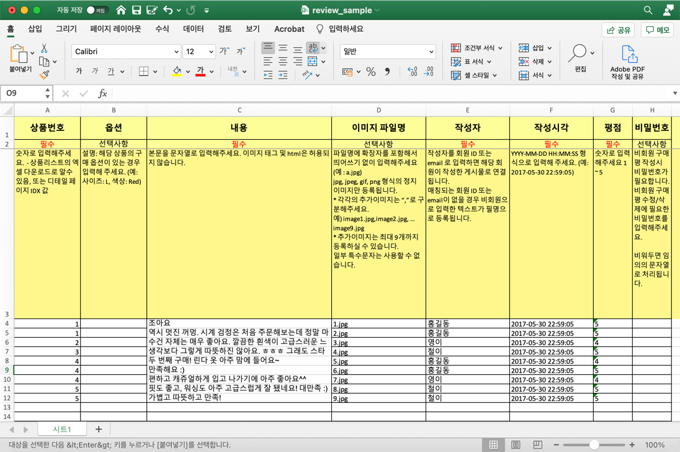
Task: Click the Increase indent icon
Action: 283,75
